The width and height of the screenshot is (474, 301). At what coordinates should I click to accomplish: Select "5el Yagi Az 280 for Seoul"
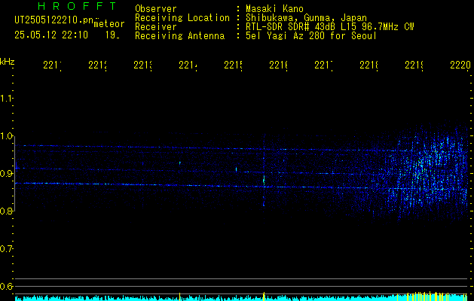[311, 36]
